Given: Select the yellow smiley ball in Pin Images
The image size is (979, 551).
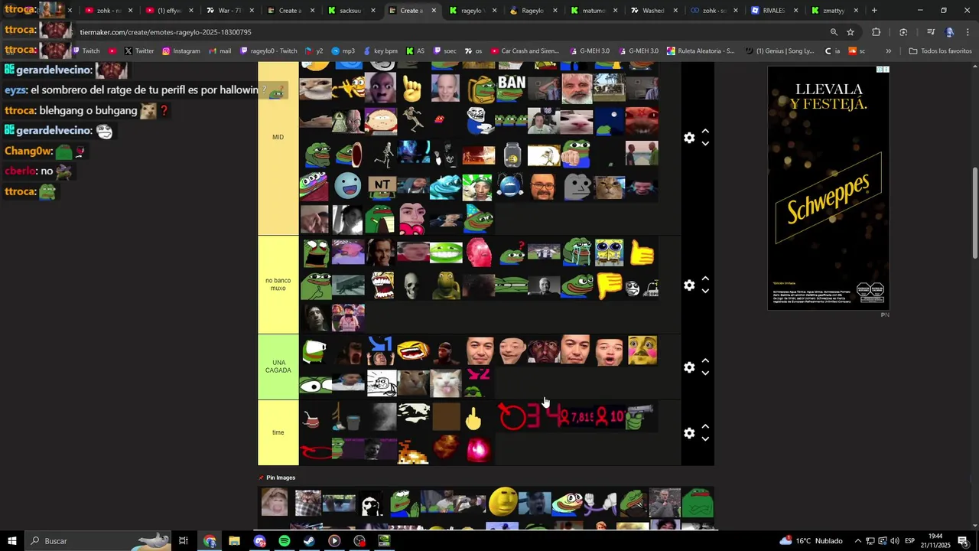Looking at the screenshot, I should point(503,503).
